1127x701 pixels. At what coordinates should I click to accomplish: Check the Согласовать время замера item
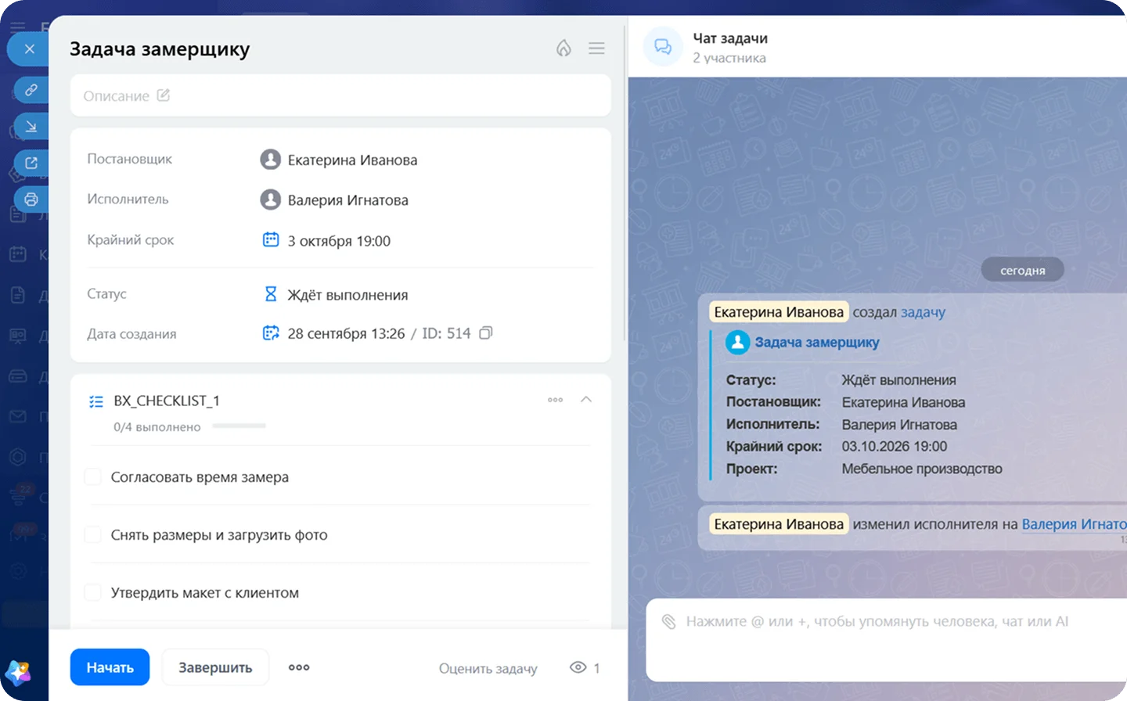click(x=93, y=476)
